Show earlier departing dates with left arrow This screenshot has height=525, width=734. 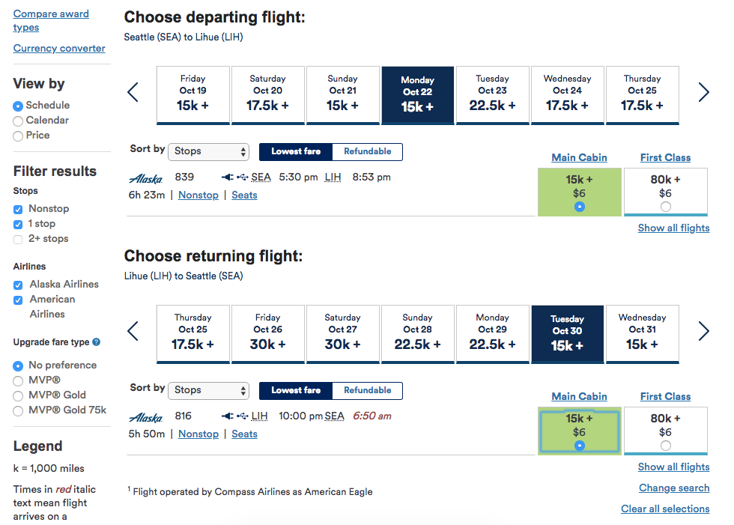pos(133,92)
